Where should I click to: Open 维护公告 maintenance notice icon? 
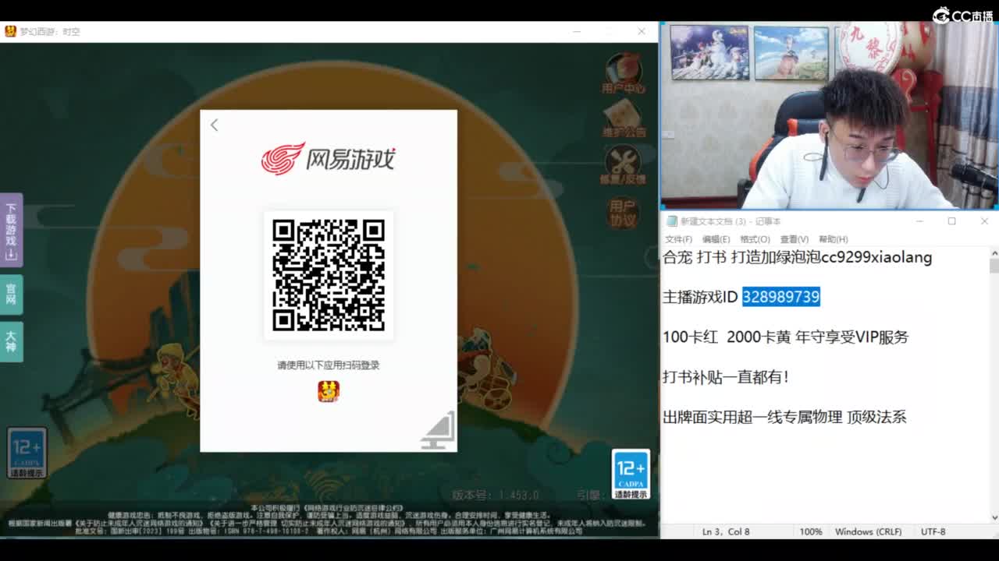point(624,119)
